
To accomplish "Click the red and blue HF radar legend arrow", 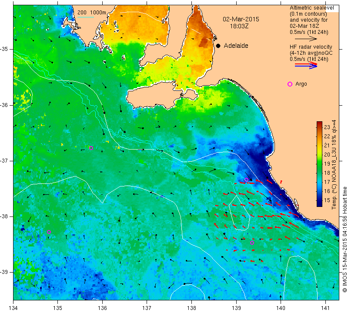I will (306, 65).
